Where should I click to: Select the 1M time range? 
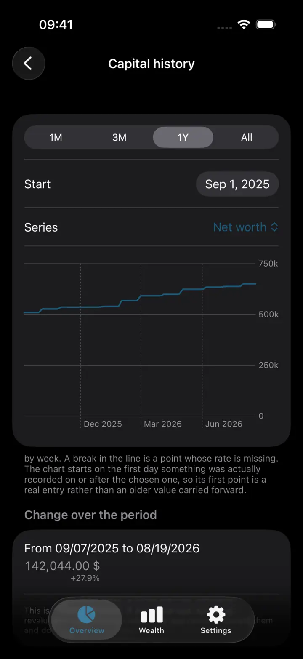coord(56,137)
